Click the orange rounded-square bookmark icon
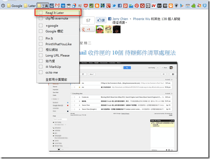 (x=171, y=6)
